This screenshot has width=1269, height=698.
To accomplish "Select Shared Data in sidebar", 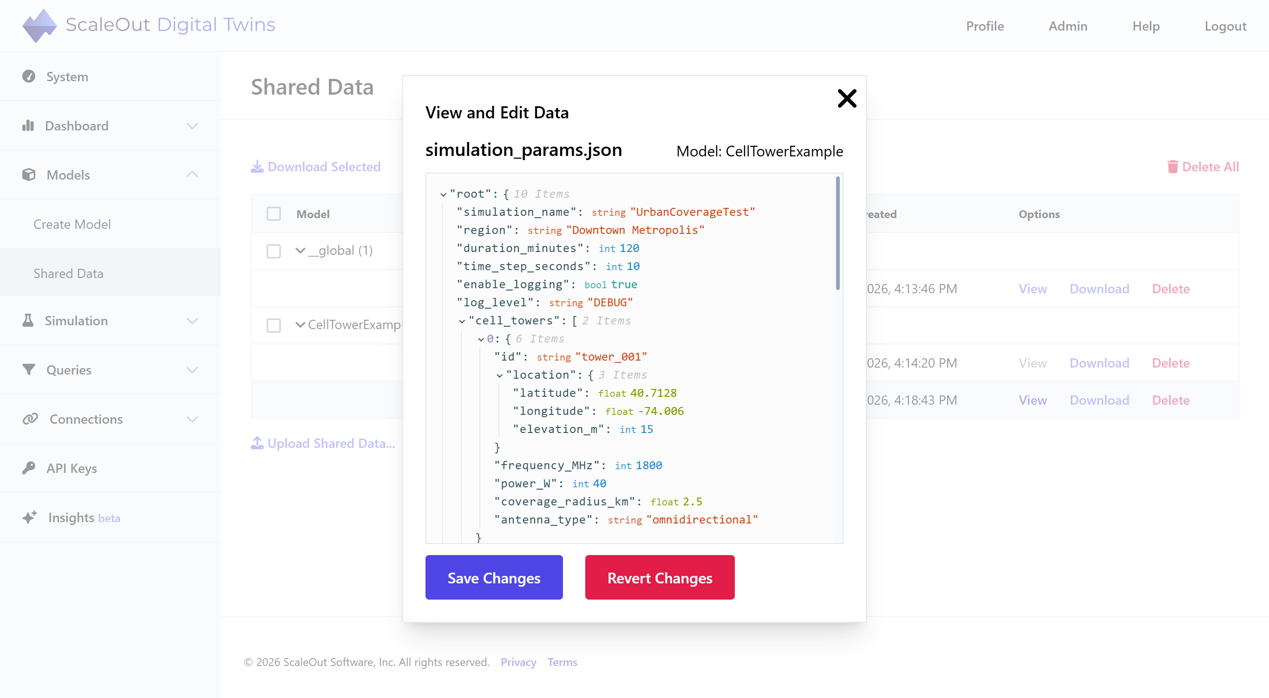I will (68, 273).
